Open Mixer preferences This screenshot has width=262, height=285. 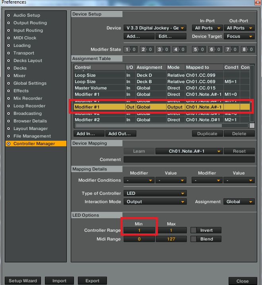point(19,76)
